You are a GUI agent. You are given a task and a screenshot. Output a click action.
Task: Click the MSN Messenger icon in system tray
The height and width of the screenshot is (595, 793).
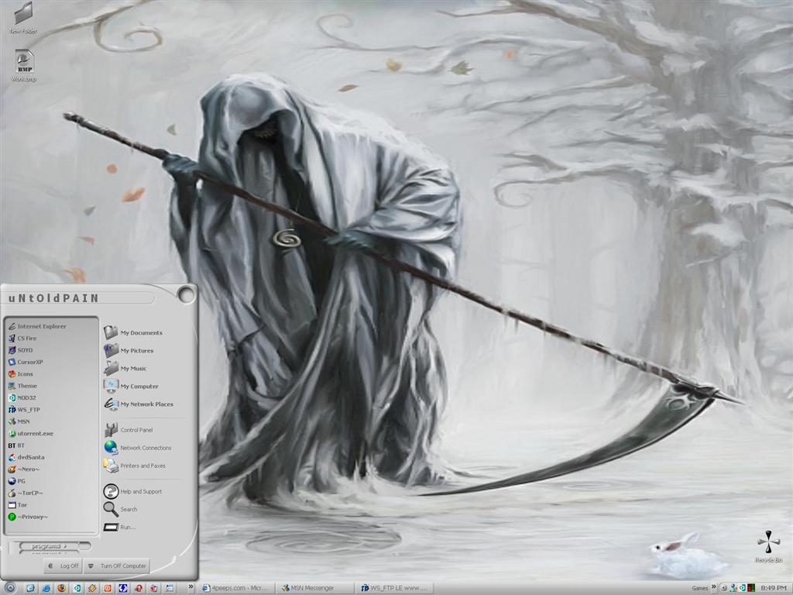pyautogui.click(x=733, y=588)
